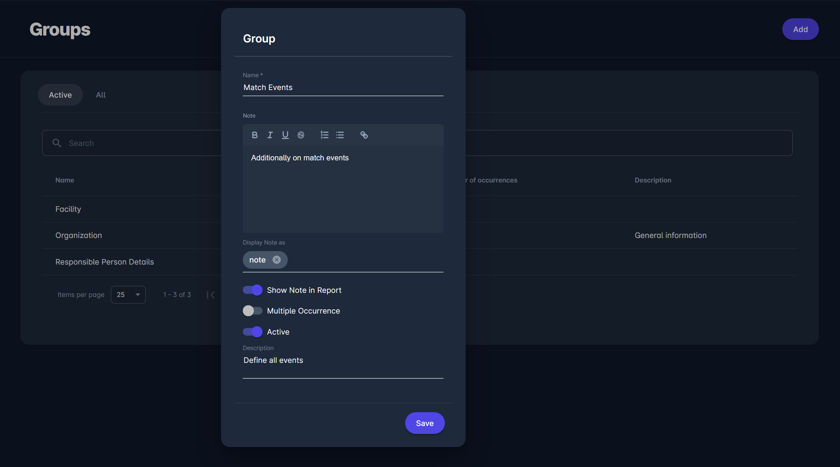Remove the 'note' chip

276,260
